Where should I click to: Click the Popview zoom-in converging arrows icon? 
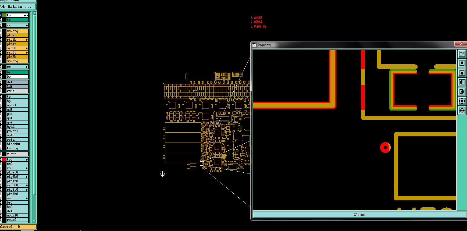pyautogui.click(x=462, y=101)
